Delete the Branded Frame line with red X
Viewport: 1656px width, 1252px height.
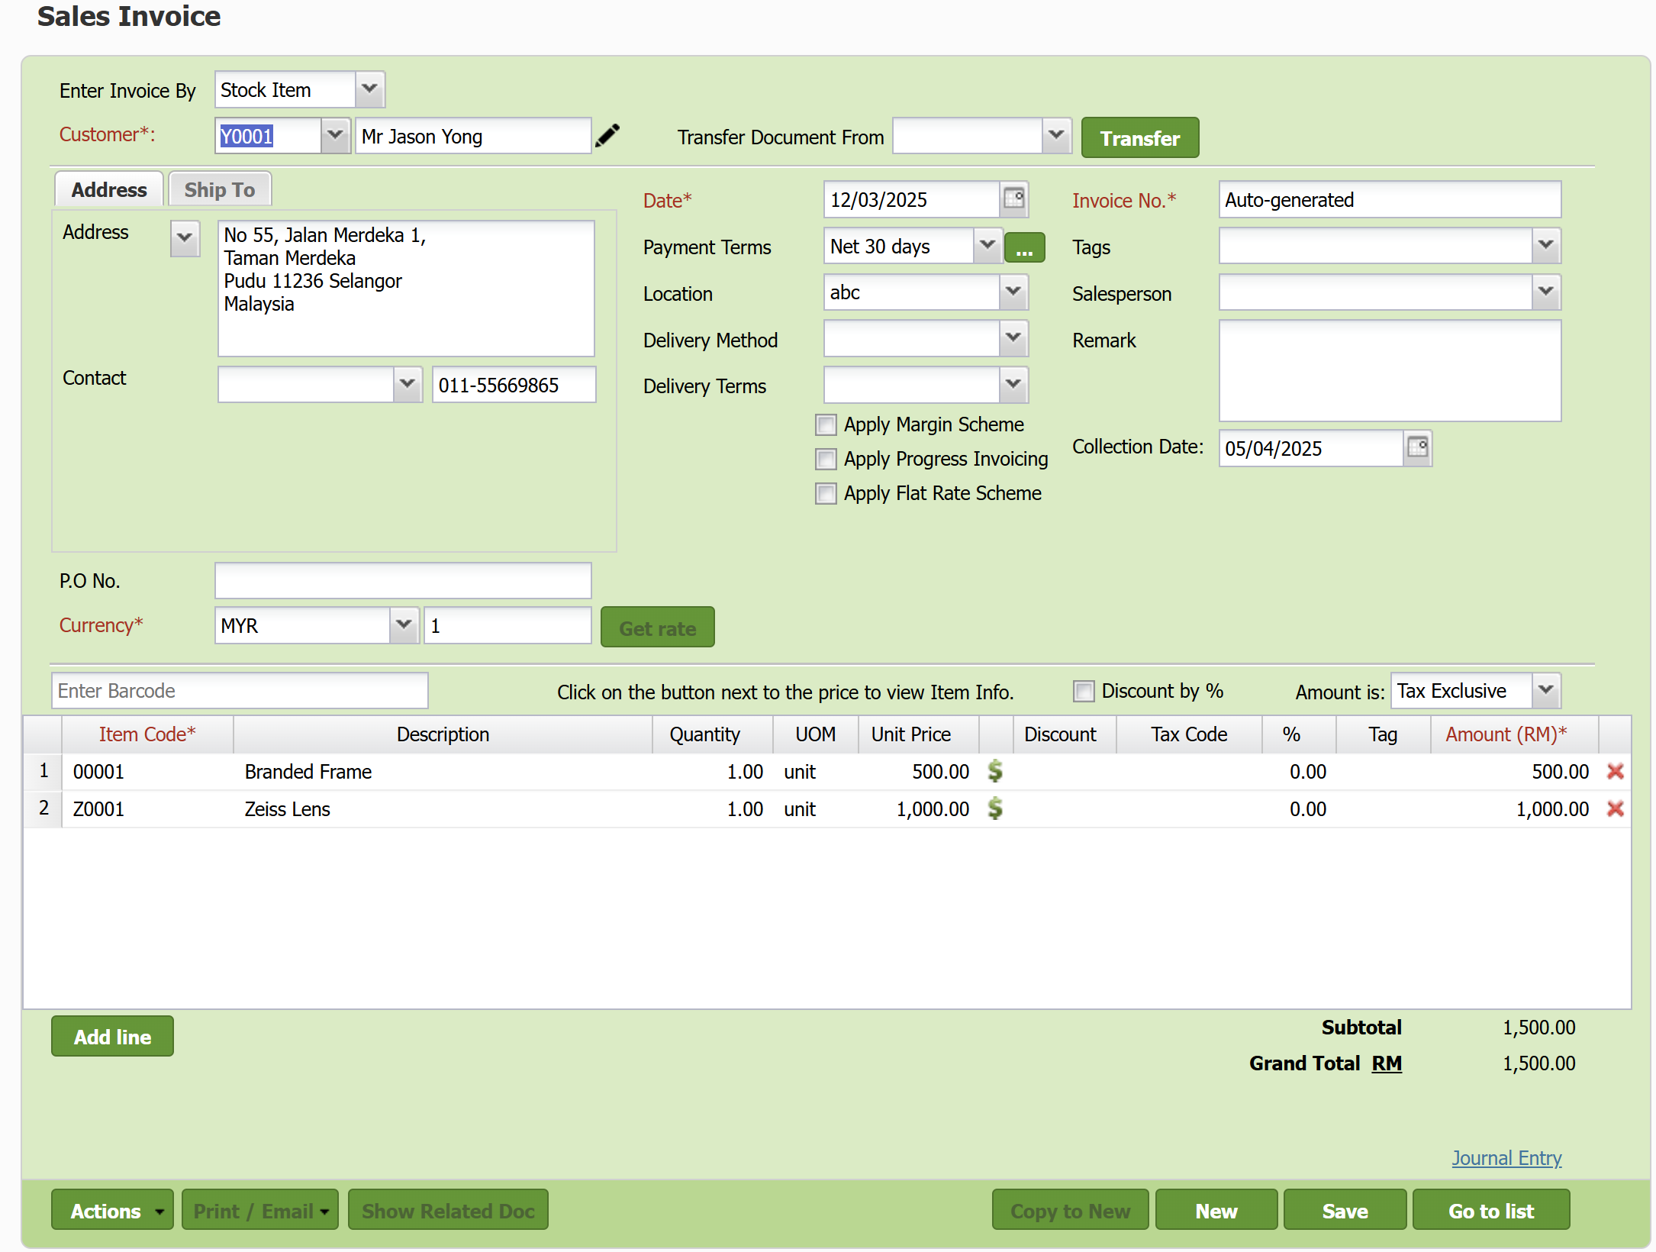(x=1615, y=771)
